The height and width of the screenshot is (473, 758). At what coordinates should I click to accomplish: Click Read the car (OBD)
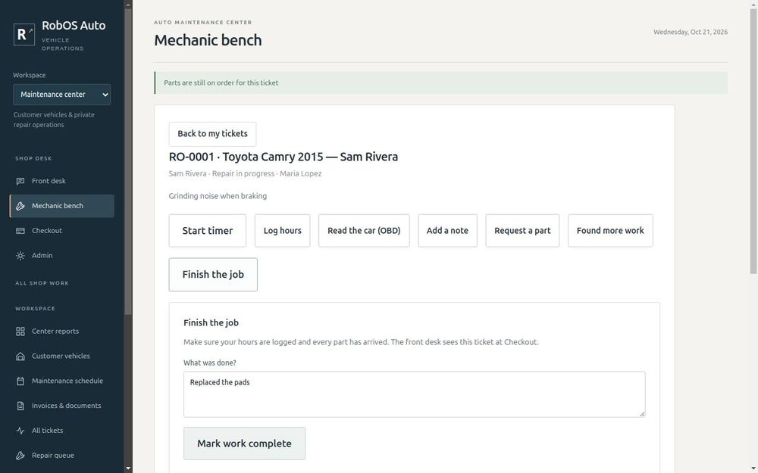(x=364, y=231)
